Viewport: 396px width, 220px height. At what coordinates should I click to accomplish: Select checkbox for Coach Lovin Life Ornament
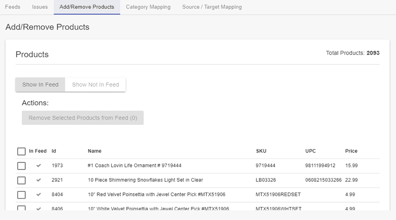[x=21, y=166]
